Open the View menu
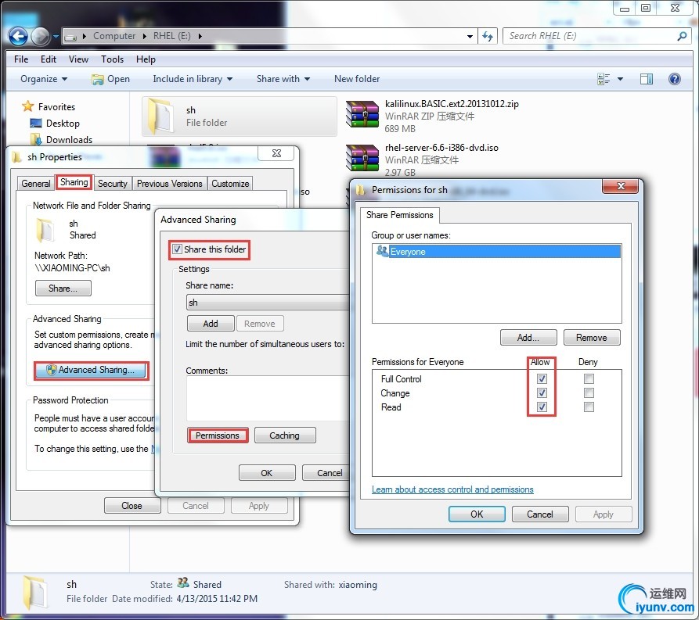 coord(78,59)
